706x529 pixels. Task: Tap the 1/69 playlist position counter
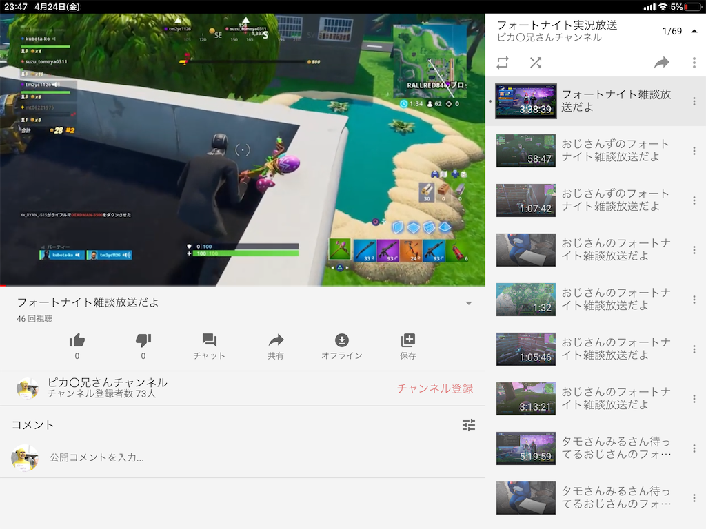672,31
